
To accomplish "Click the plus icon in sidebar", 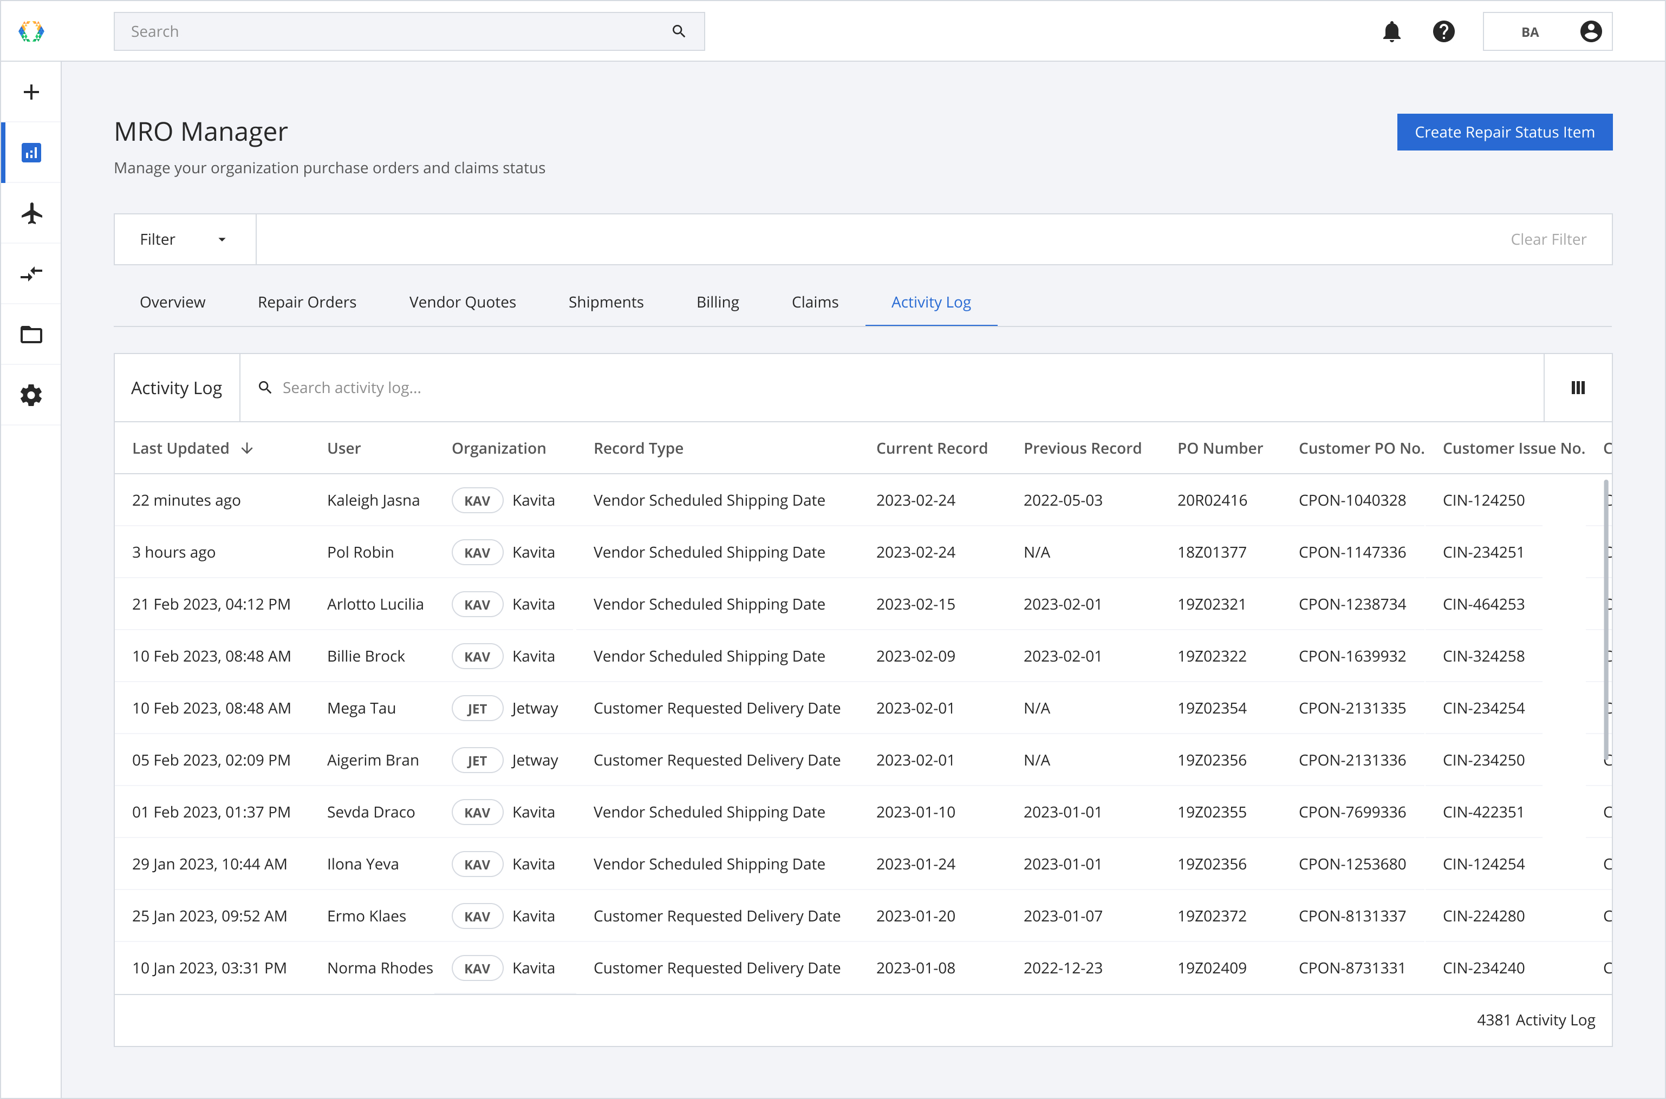I will tap(31, 92).
